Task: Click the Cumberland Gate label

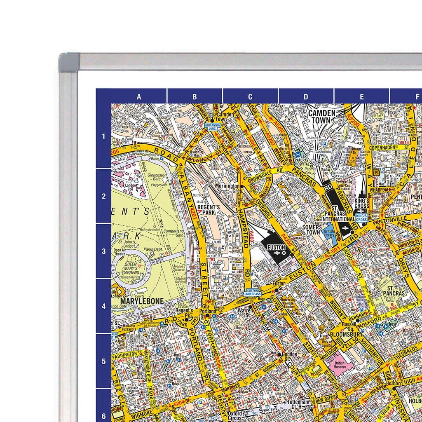Action: [x=173, y=233]
